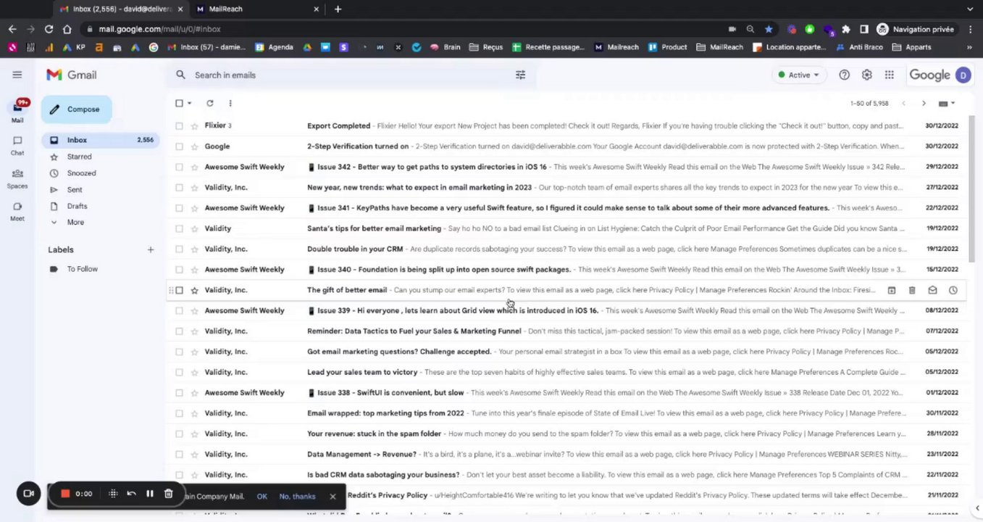Open the Chat section in left rail

click(x=17, y=146)
